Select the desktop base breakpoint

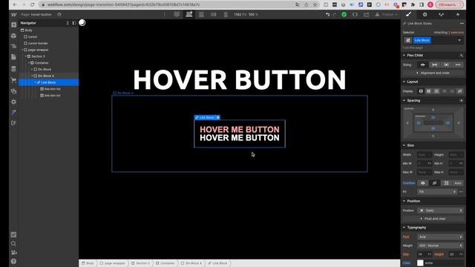[x=189, y=14]
